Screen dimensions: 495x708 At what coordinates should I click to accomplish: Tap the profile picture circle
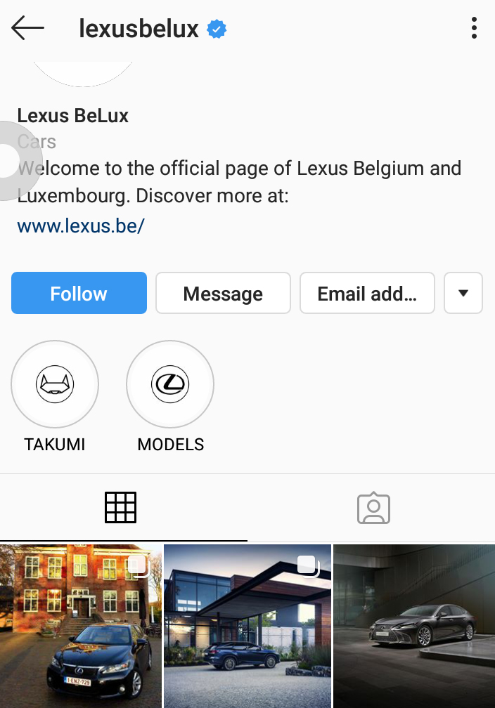tap(82, 73)
